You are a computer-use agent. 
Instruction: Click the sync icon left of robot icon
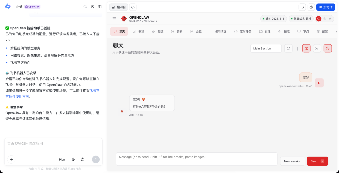pos(302,7)
